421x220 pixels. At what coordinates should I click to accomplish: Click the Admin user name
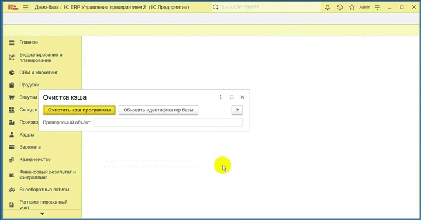(x=365, y=7)
